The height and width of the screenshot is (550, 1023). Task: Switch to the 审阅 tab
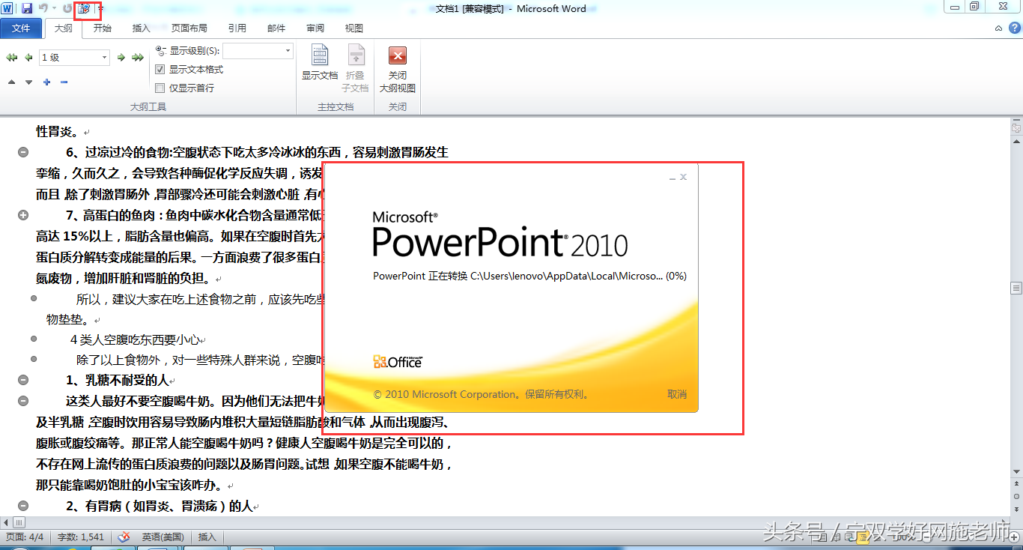tap(315, 28)
